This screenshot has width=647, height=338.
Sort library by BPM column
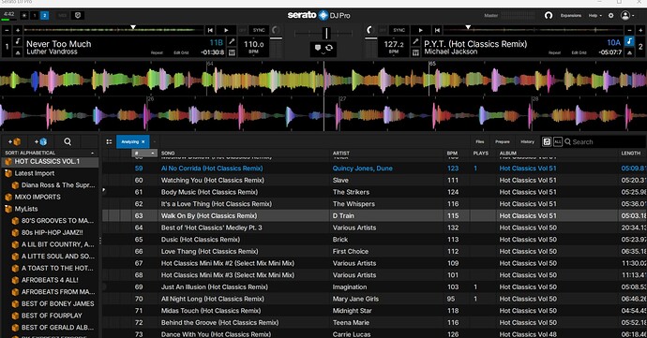click(x=452, y=153)
